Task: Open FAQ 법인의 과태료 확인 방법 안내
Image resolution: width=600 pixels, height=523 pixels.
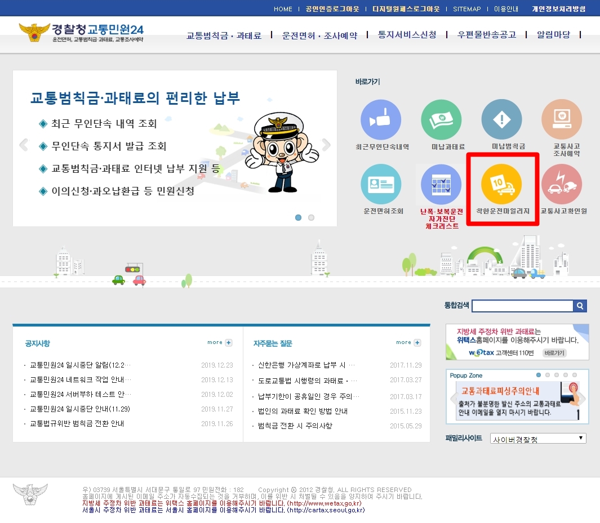Action: point(303,411)
